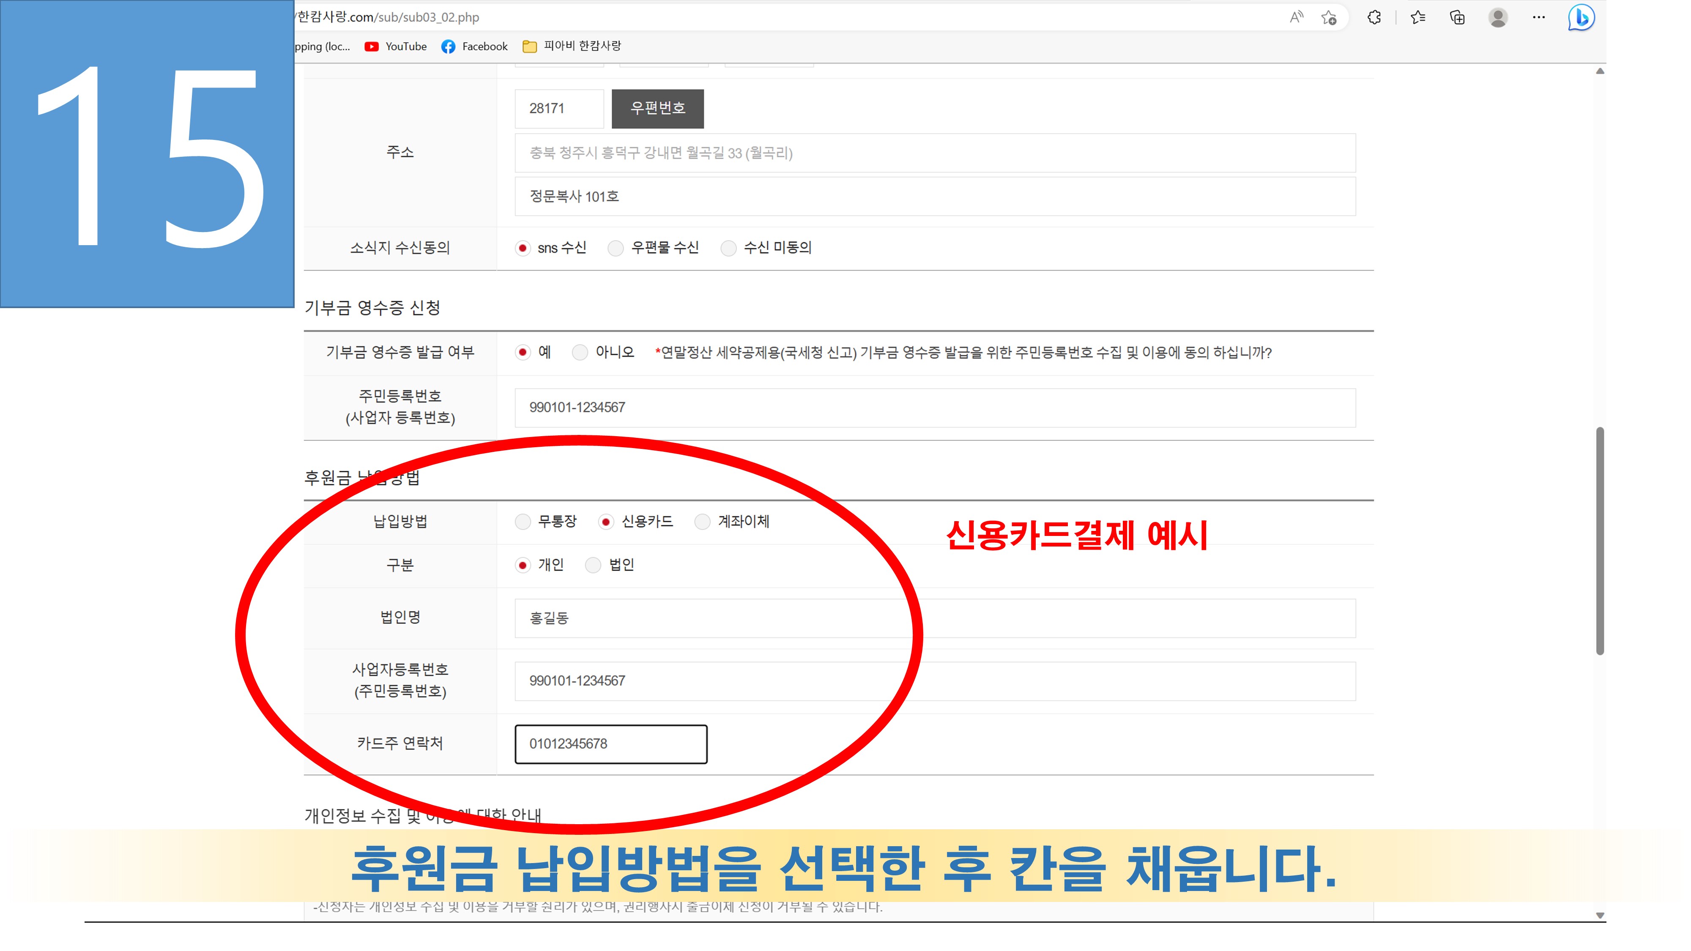This screenshot has height=951, width=1691.
Task: Click the 우편번호 search button
Action: point(657,108)
